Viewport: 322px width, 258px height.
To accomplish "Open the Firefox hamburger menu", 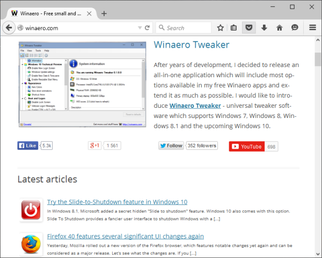I will (x=312, y=27).
